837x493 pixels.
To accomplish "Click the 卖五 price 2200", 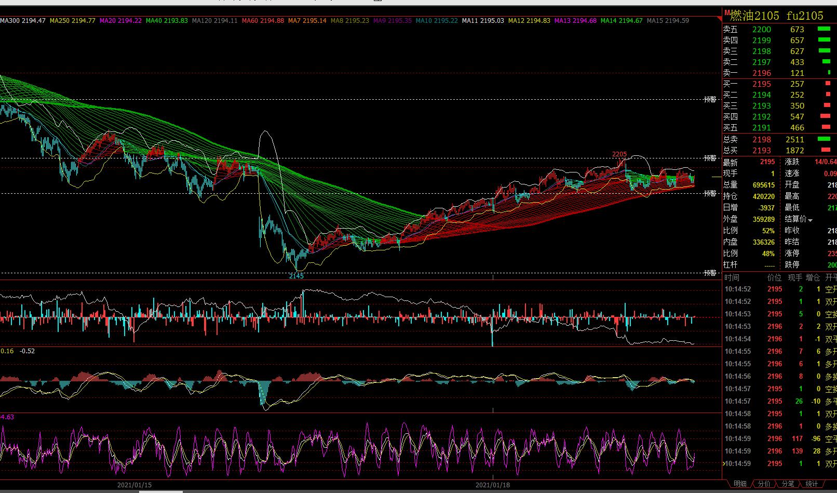I will tap(762, 30).
